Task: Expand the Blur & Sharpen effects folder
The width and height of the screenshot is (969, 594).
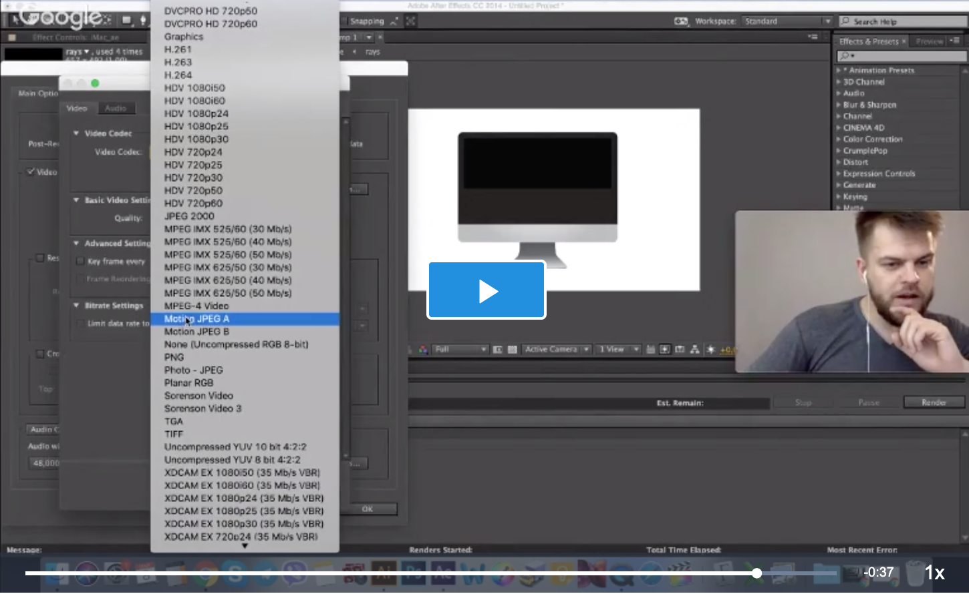Action: click(x=839, y=105)
